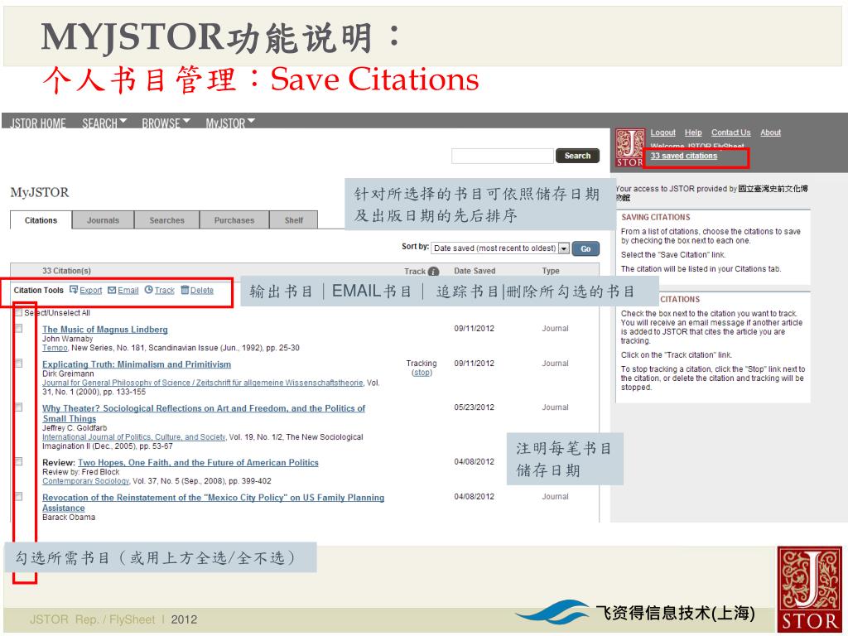Check the box for Revocation of the Reinstatement citation
Screen dimensions: 848x636
[19, 496]
